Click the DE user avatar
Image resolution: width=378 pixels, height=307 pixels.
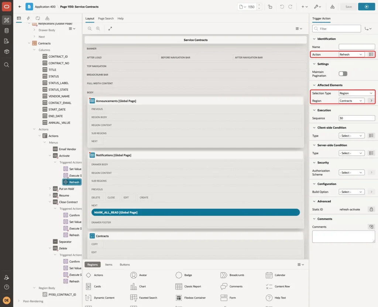click(x=7, y=300)
